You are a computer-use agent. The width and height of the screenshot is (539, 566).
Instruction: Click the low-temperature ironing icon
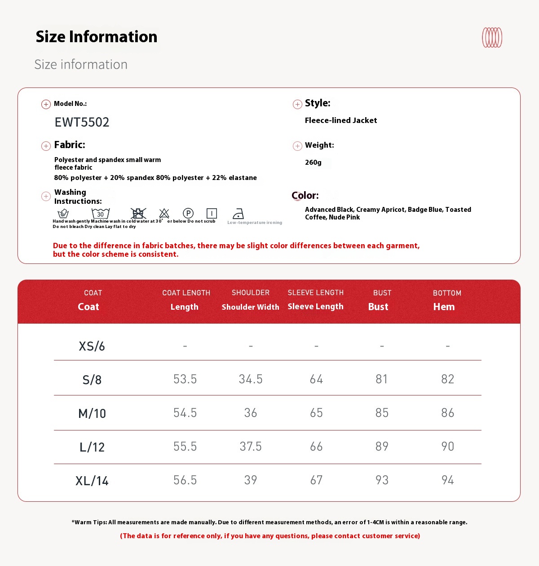239,214
